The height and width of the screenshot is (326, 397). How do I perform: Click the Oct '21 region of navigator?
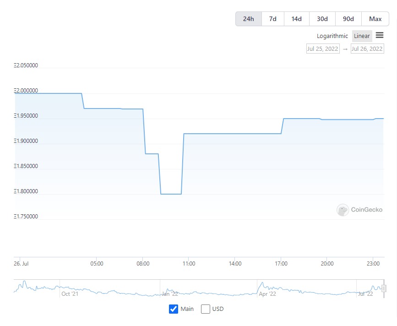70,294
